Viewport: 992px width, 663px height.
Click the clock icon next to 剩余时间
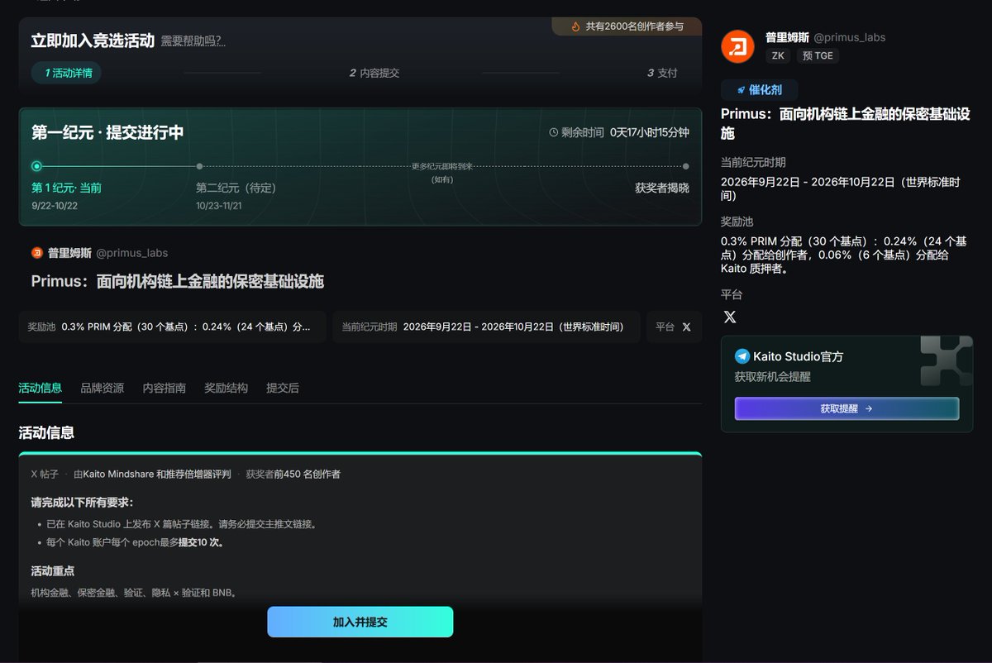[554, 132]
